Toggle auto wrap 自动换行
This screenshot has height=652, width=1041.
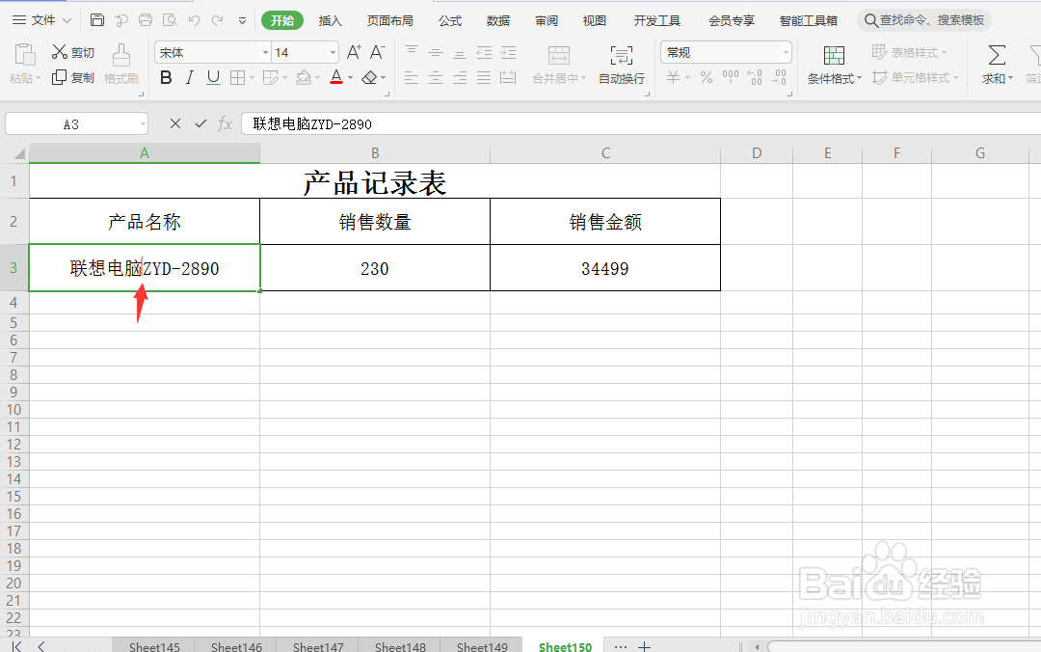pos(622,65)
